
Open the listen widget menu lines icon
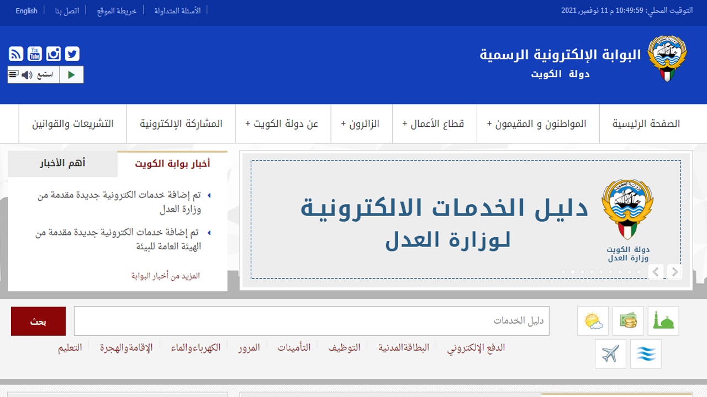[x=14, y=74]
